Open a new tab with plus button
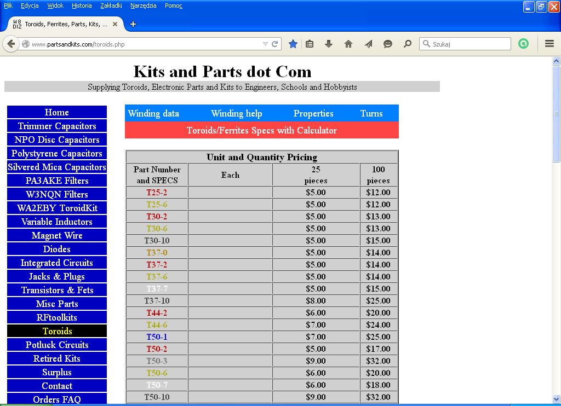 point(133,24)
